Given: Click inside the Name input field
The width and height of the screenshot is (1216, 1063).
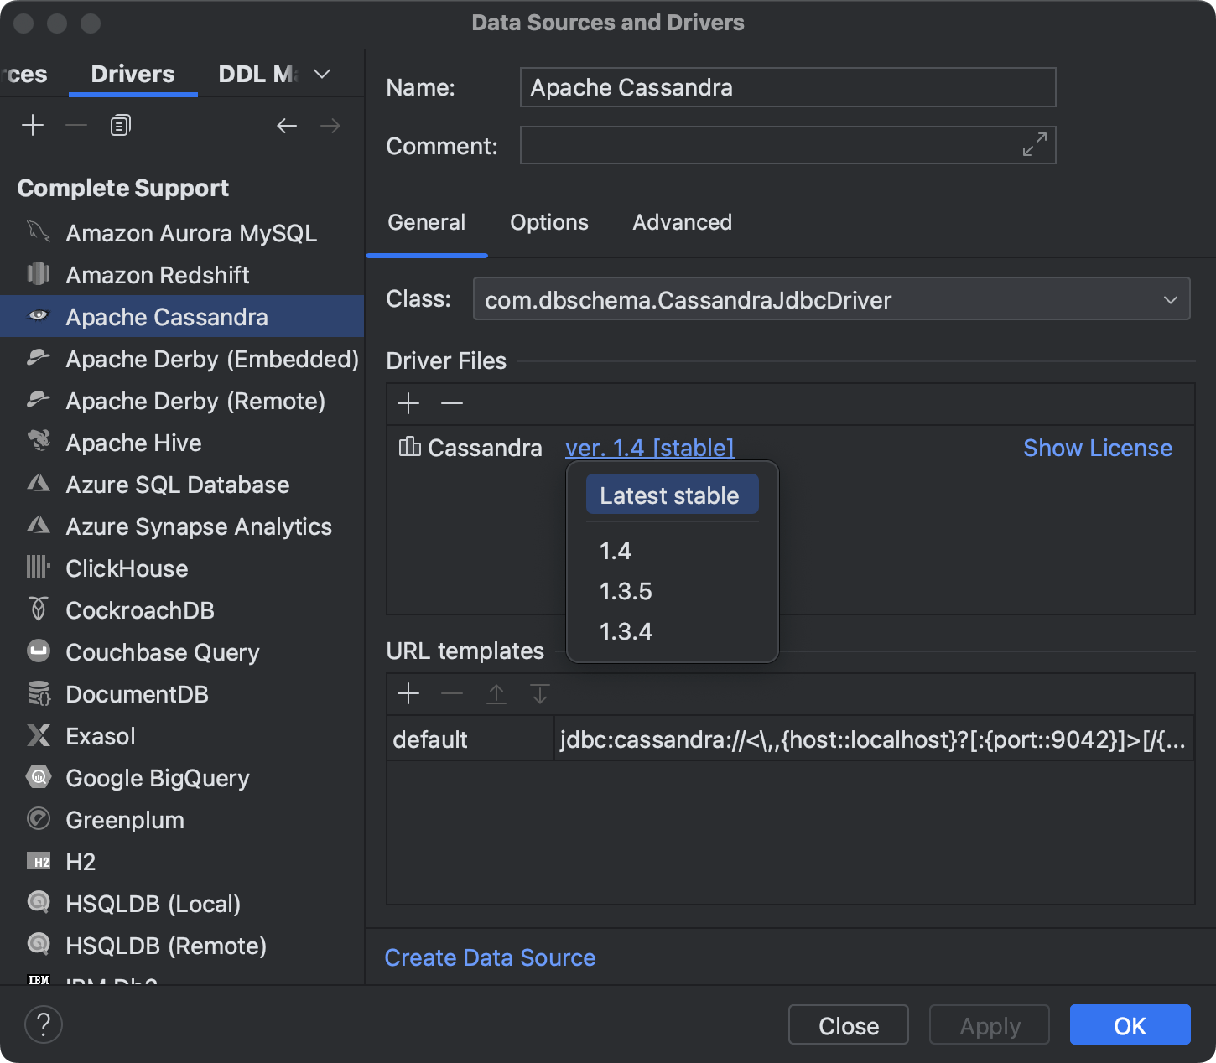Looking at the screenshot, I should (x=787, y=87).
